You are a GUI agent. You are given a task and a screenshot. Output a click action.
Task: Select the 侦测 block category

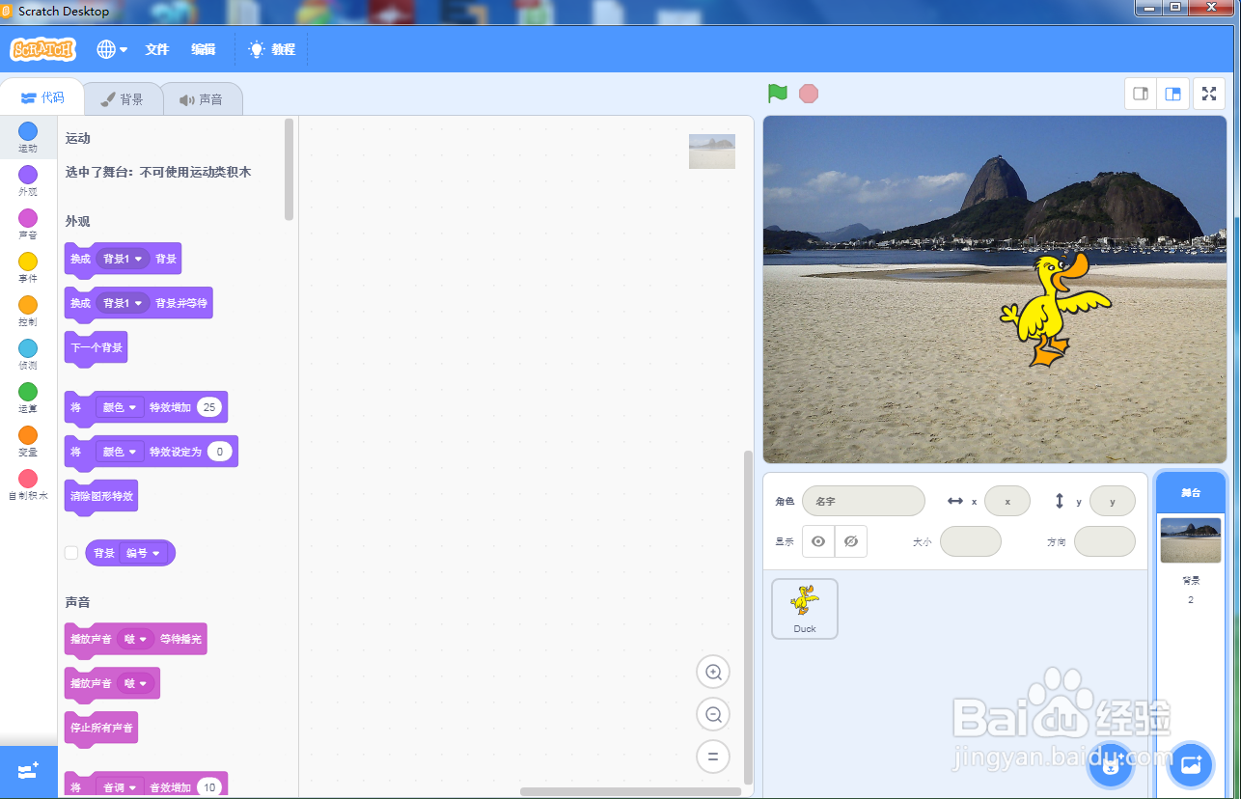pos(28,355)
